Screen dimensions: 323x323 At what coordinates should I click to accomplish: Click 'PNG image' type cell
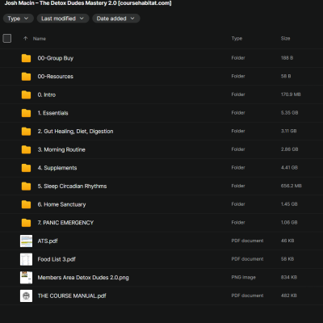(x=244, y=278)
